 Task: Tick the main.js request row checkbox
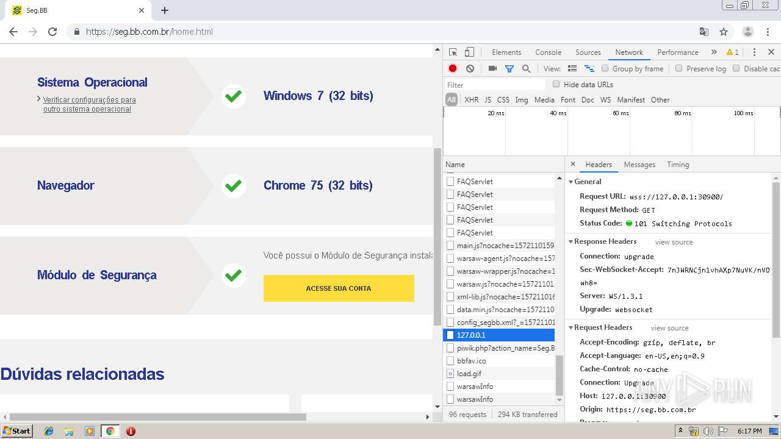pos(450,246)
